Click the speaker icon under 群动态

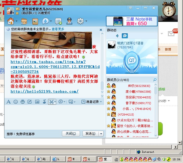pos(117,36)
